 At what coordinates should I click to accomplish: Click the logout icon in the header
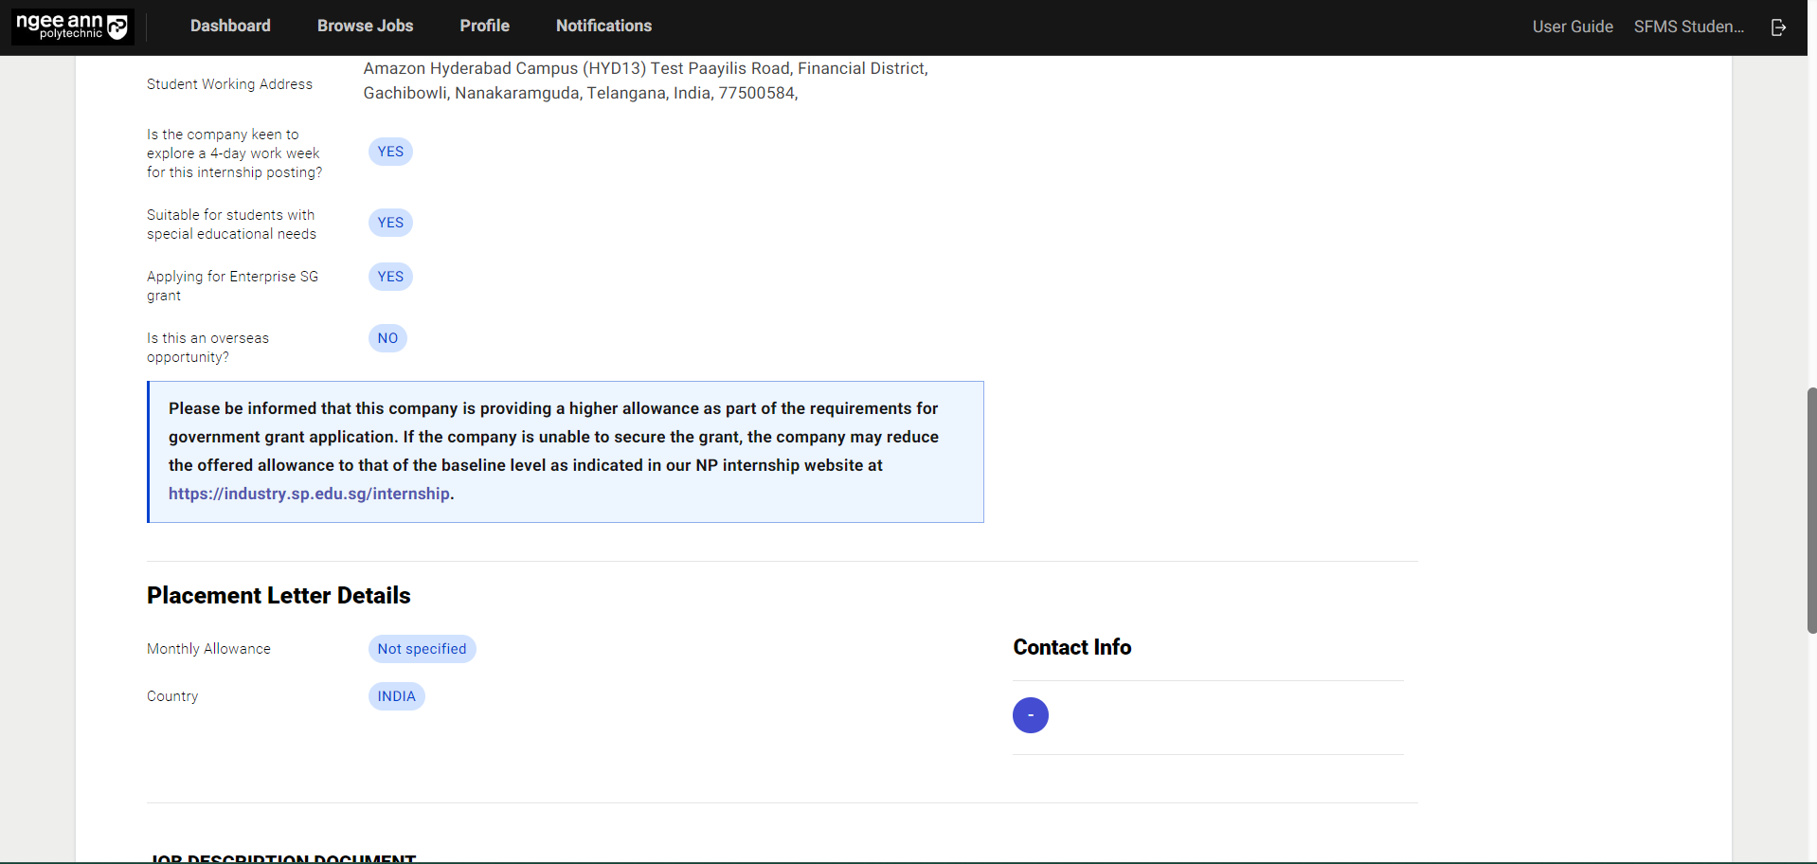(1778, 27)
